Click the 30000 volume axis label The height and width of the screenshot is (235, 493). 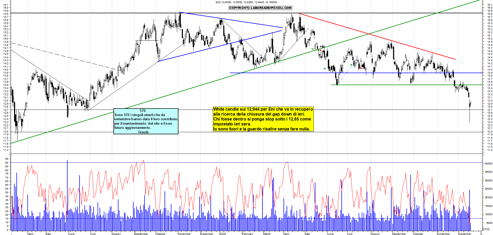click(x=489, y=180)
